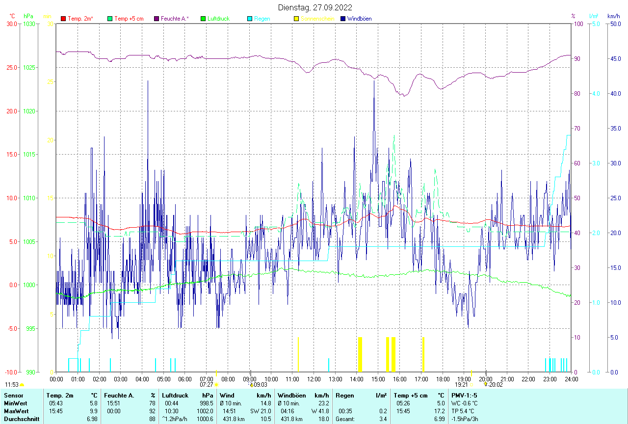Click the 00:00 time axis label
Viewport: 628px width, 424px height.
coord(56,379)
